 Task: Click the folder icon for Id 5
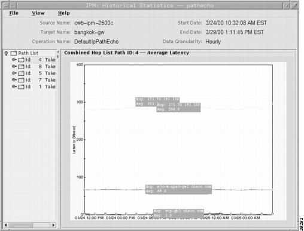coord(21,73)
